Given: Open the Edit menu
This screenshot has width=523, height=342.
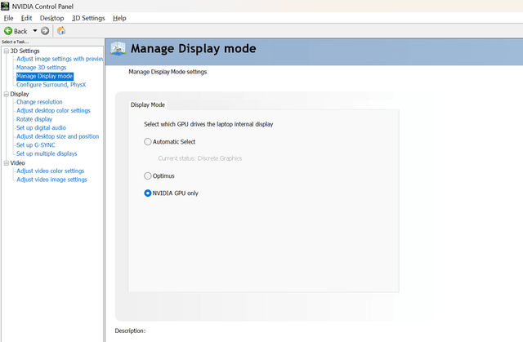Looking at the screenshot, I should (x=26, y=18).
